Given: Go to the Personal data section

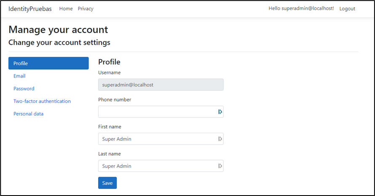Looking at the screenshot, I should pos(28,114).
